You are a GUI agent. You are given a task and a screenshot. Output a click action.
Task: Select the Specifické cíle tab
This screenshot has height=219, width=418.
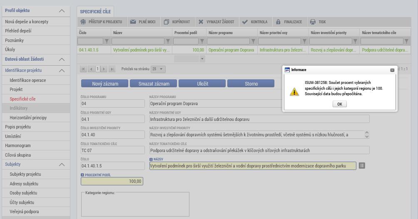click(x=95, y=12)
